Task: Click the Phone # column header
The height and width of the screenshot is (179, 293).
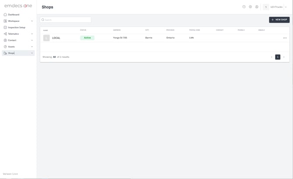Action: pos(241,30)
